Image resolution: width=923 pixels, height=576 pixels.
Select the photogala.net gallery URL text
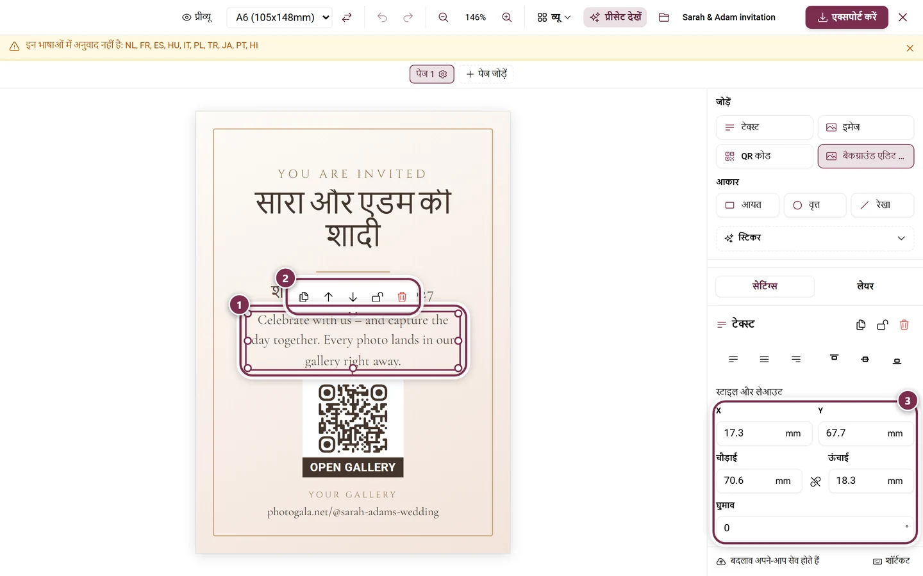pyautogui.click(x=353, y=512)
